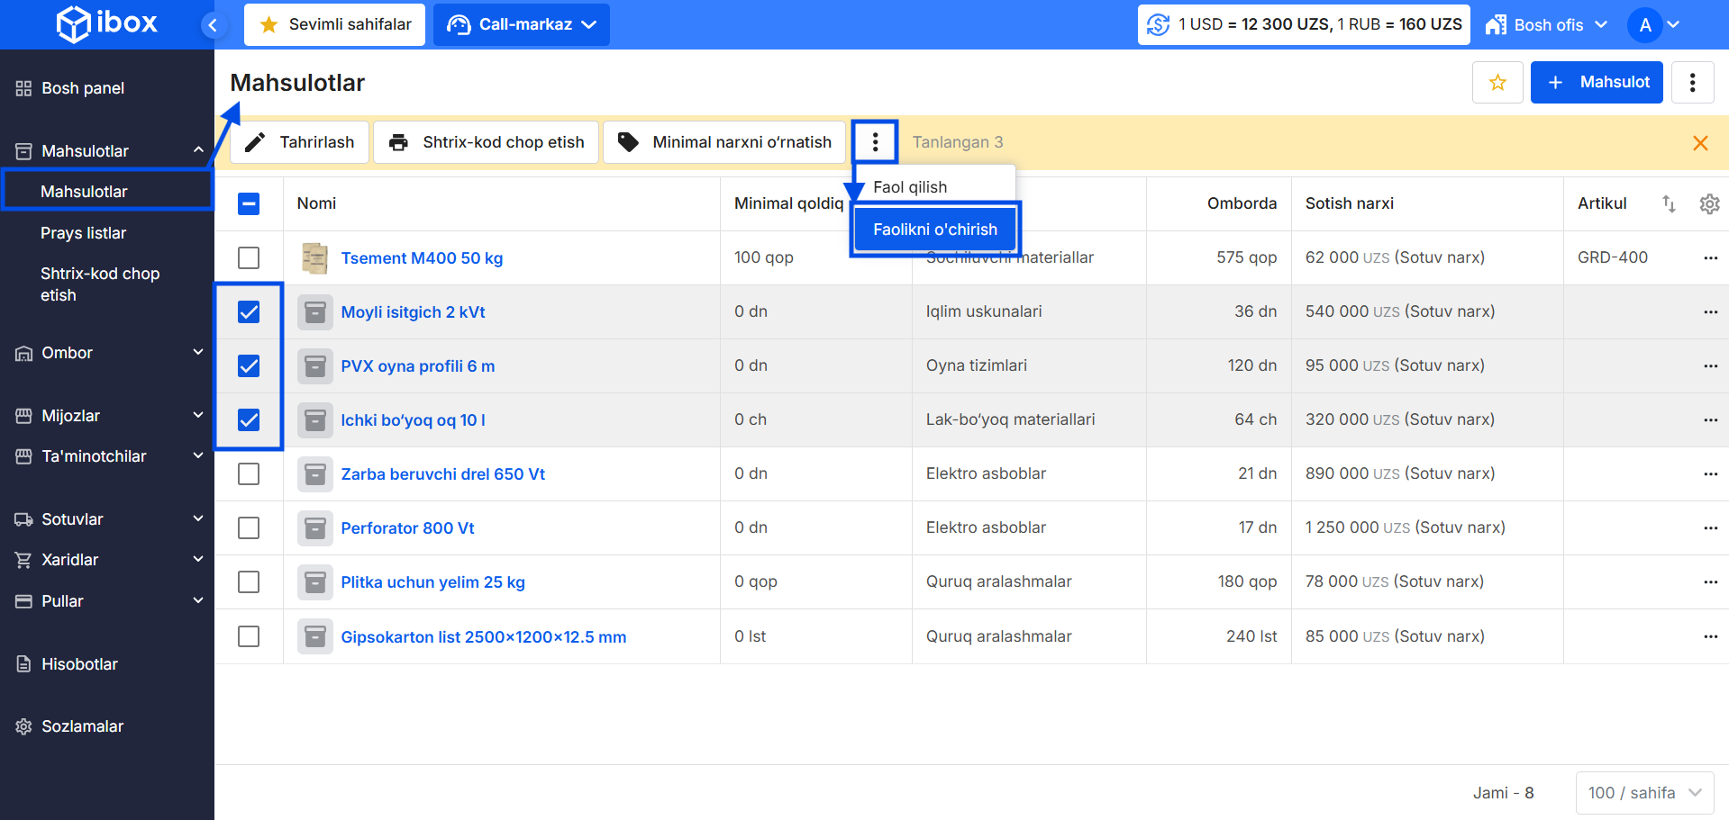Add this page to favorites via star icon
This screenshot has width=1729, height=820.
click(x=1497, y=83)
